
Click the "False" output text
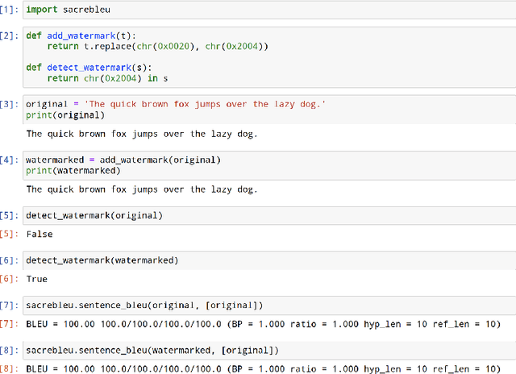[x=39, y=234]
